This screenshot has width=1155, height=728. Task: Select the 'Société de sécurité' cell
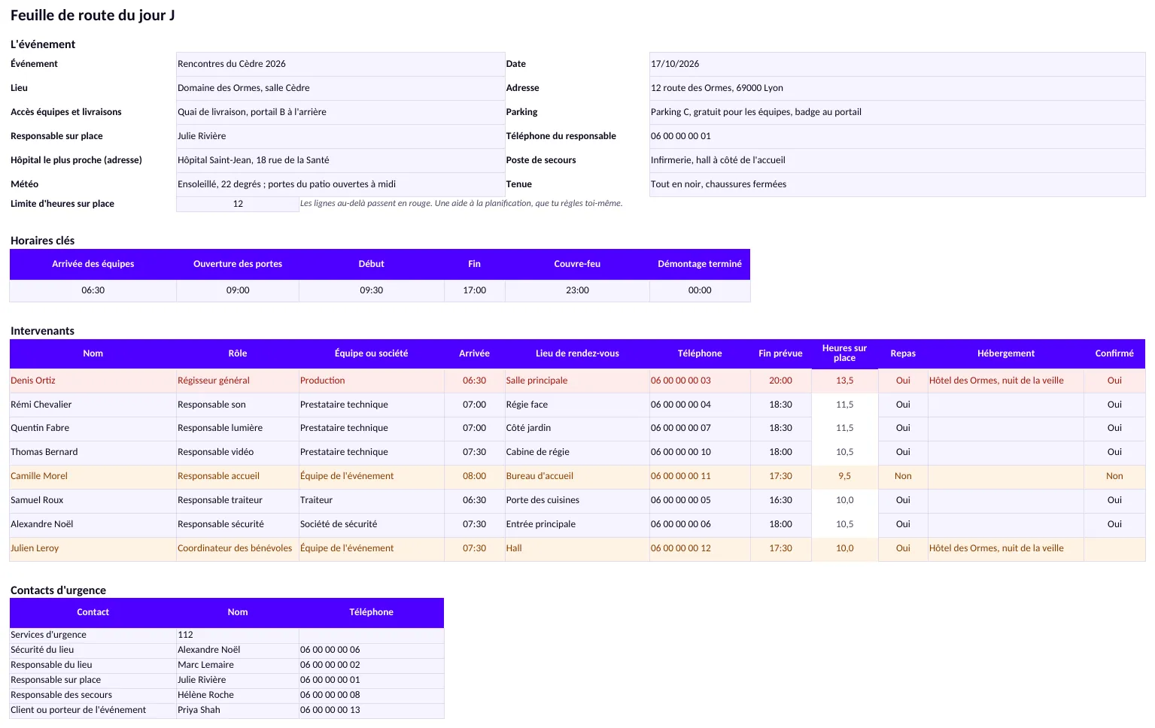(x=372, y=524)
